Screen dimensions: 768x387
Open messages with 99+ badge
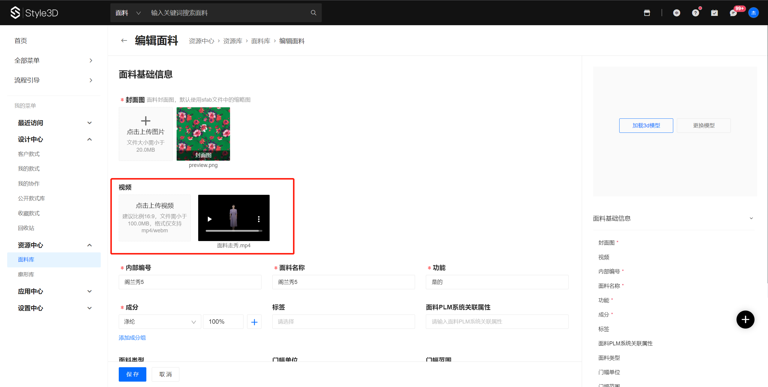click(x=733, y=13)
